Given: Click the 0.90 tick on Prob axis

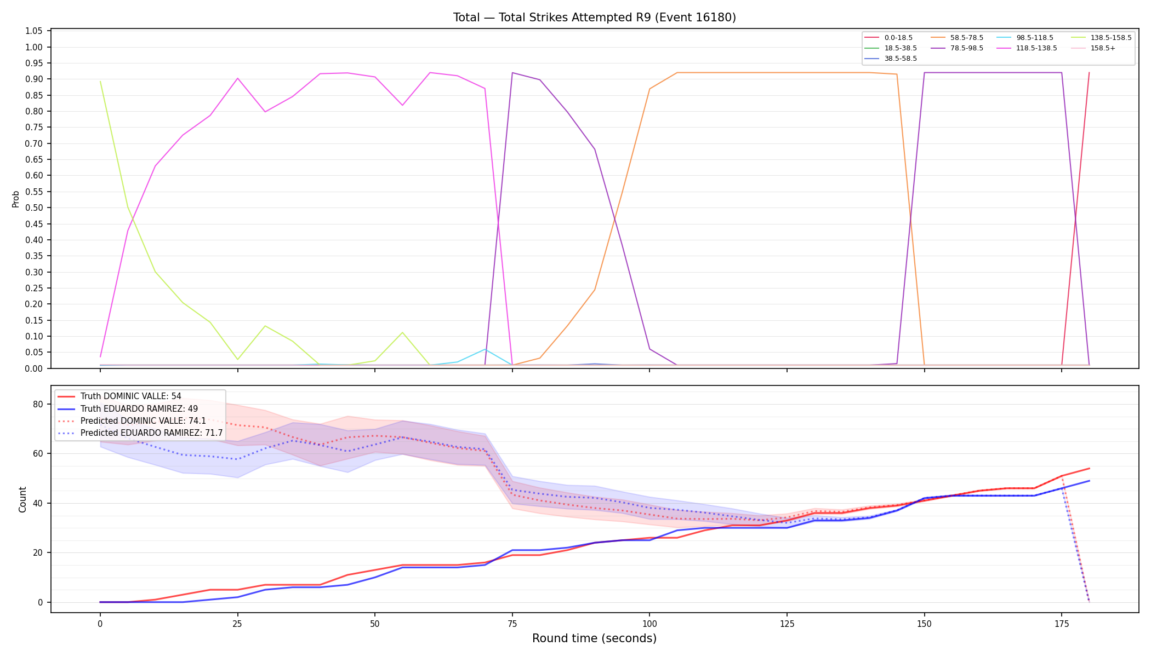Looking at the screenshot, I should coord(34,79).
